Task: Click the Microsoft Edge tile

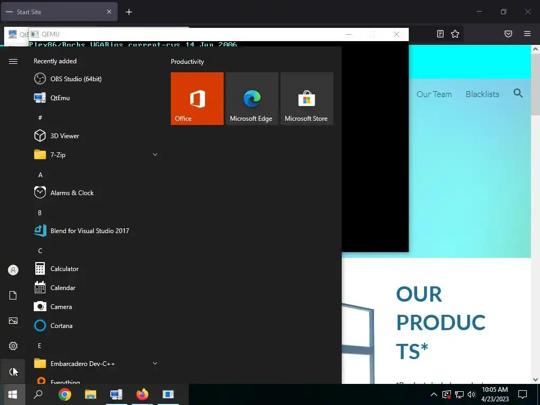Action: pos(252,99)
